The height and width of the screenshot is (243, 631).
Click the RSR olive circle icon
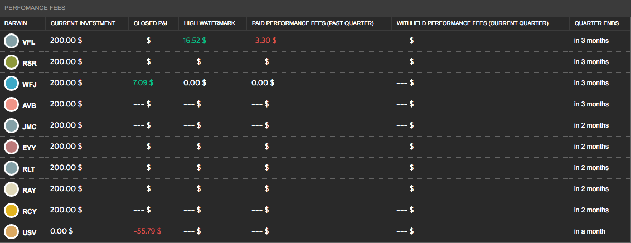11,62
